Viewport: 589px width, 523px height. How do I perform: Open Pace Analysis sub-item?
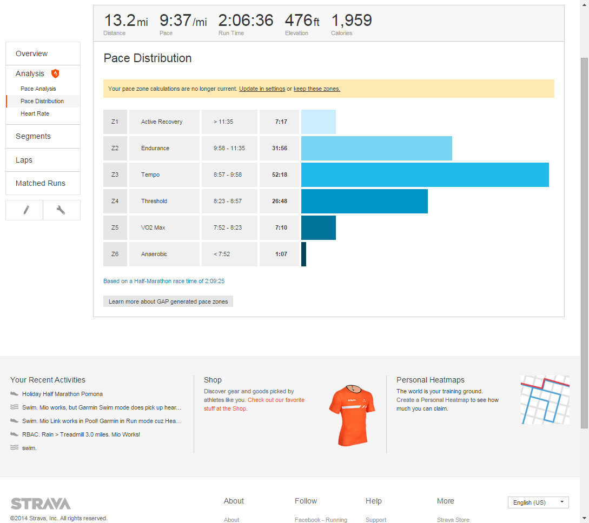[x=38, y=89]
